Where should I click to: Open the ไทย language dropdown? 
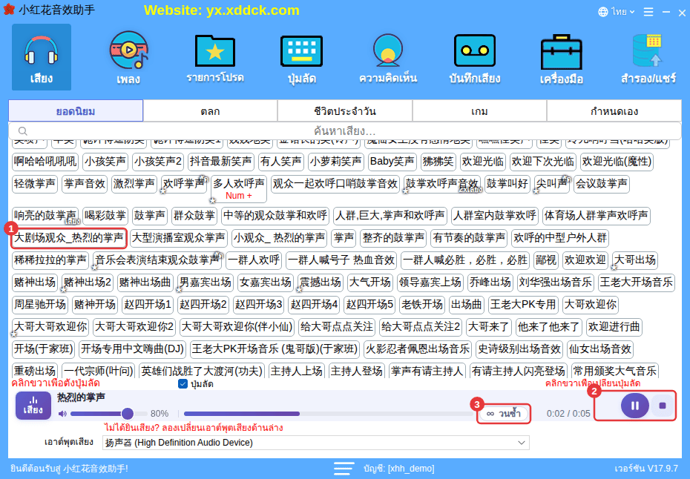click(616, 12)
